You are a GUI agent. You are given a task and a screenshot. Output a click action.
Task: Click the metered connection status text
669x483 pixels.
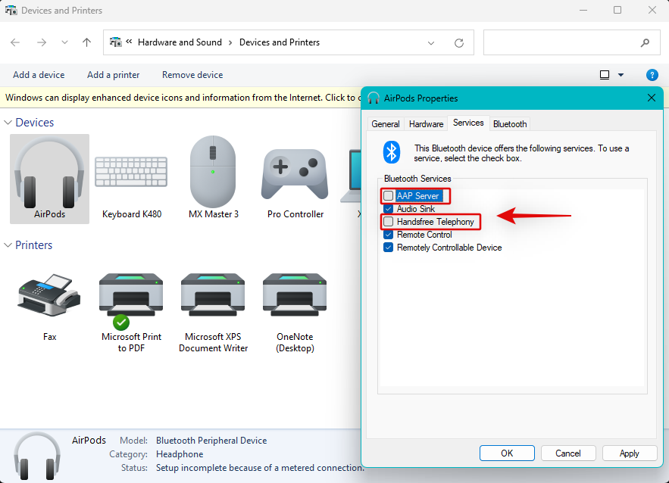click(260, 468)
